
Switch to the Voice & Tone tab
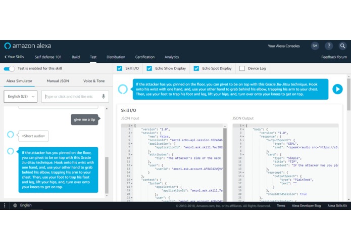coord(94,81)
